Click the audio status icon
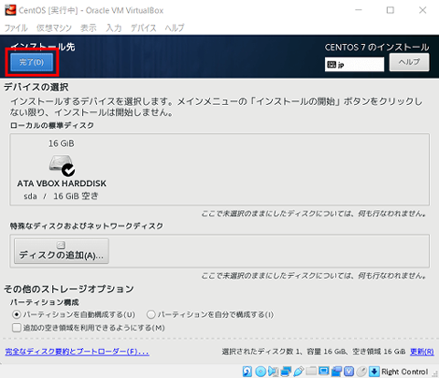Screen dimensions: 439x378 tap(273, 371)
